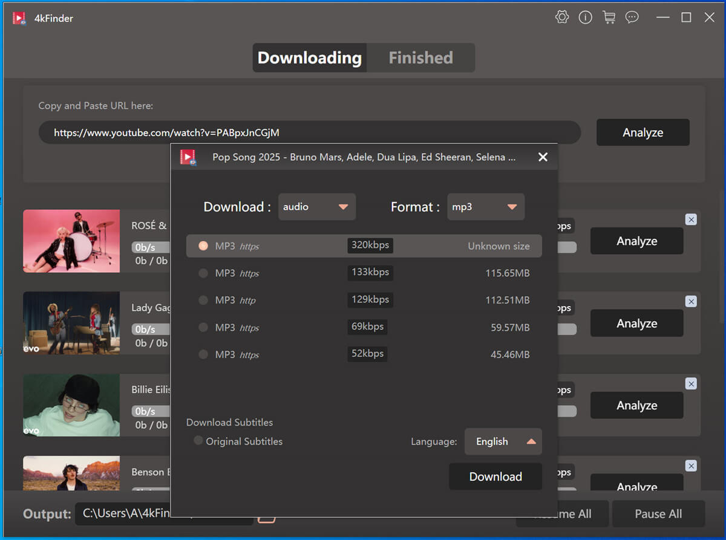Remove the Lady Gaga download item

coord(691,301)
